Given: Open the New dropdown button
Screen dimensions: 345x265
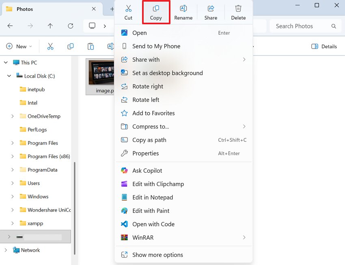Looking at the screenshot, I should point(19,46).
